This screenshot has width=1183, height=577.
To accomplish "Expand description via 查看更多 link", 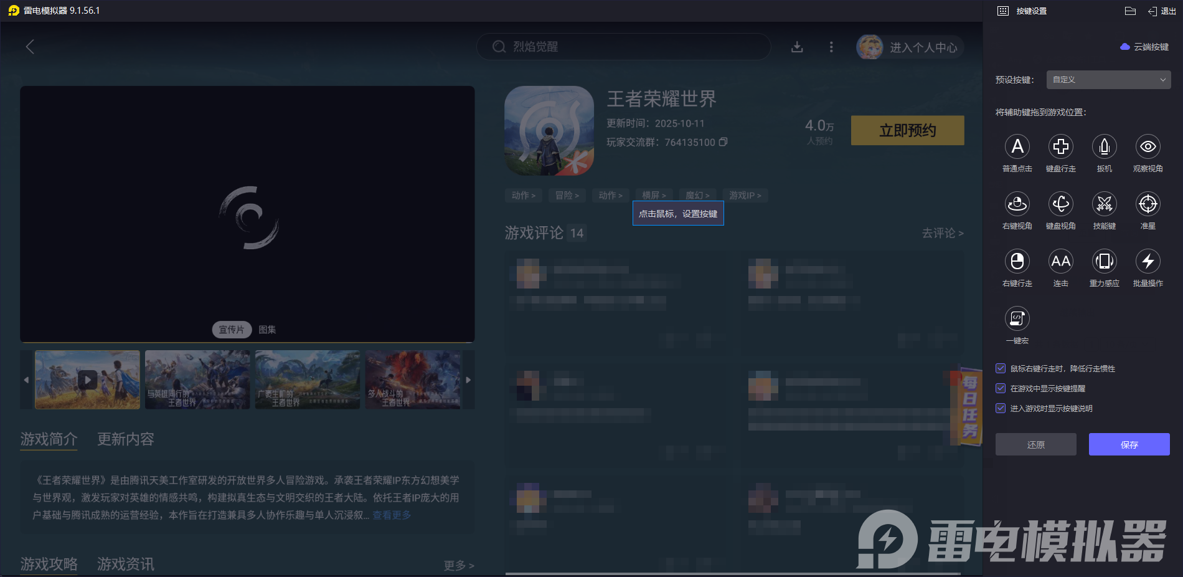I will click(x=392, y=515).
